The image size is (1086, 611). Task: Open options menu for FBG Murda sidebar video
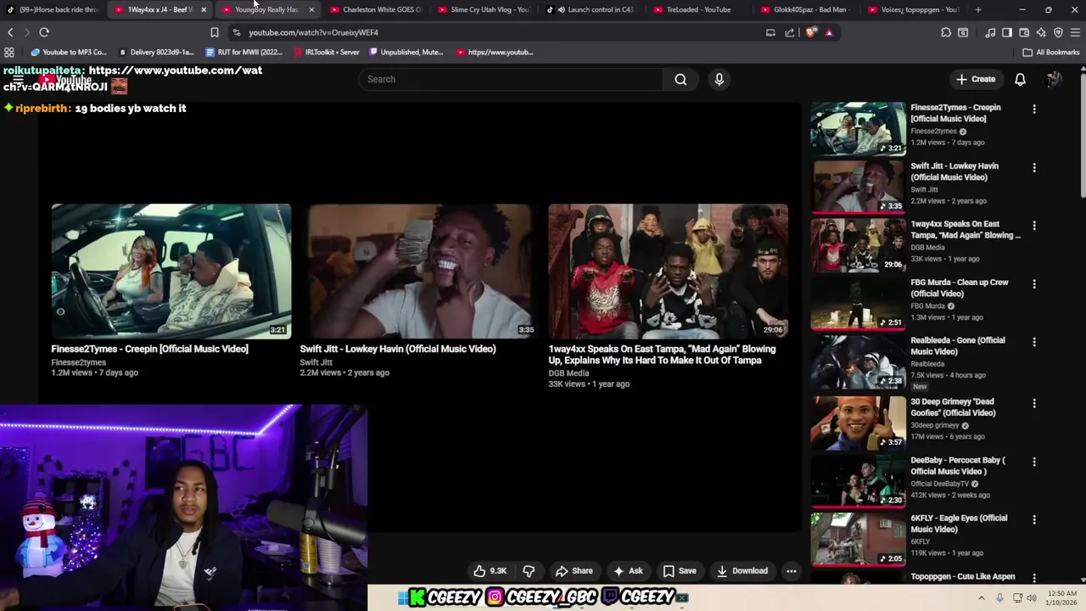pyautogui.click(x=1034, y=284)
